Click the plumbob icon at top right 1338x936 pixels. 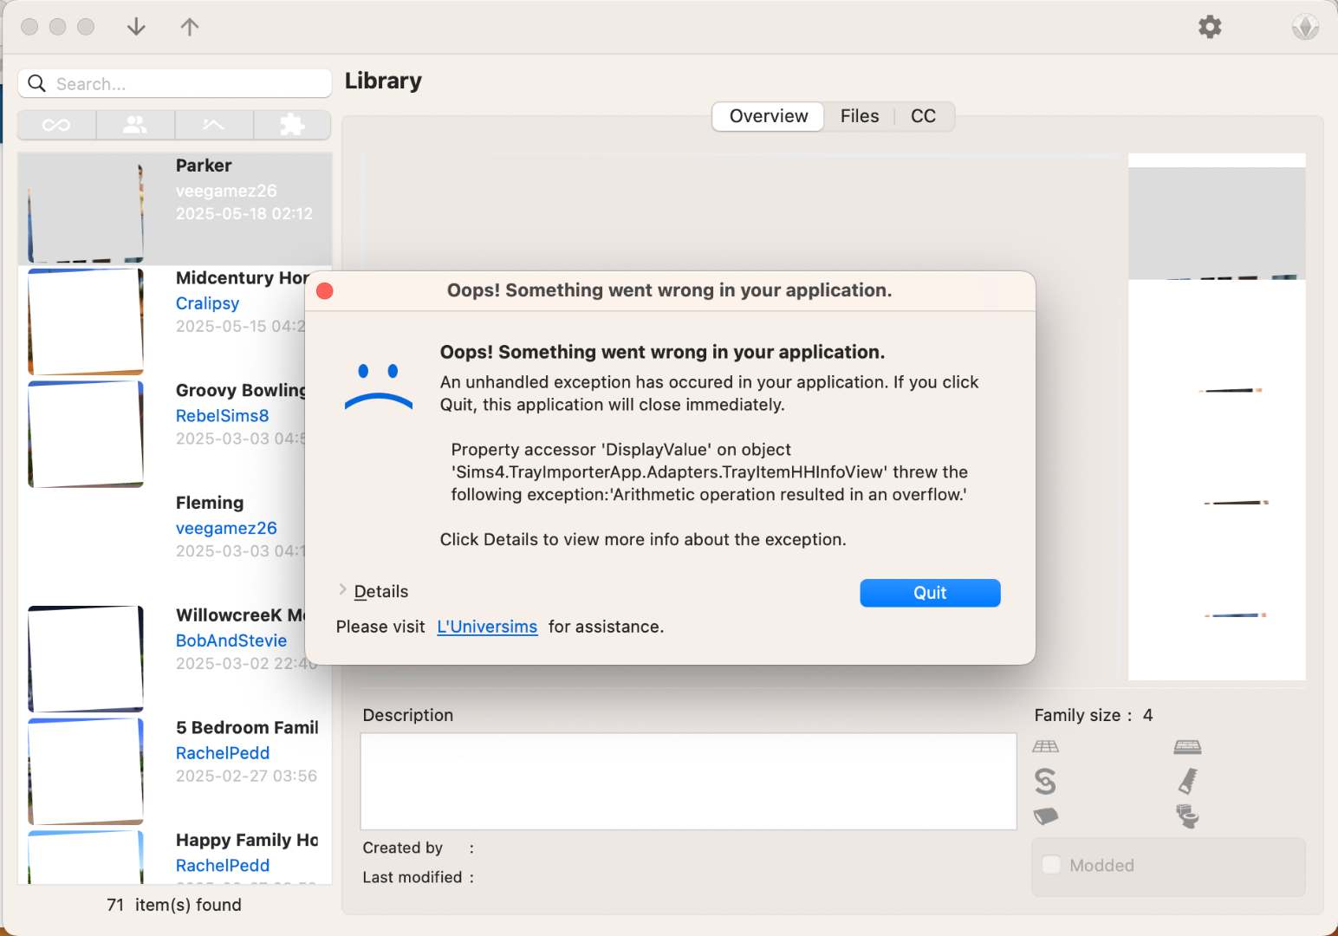1304,27
